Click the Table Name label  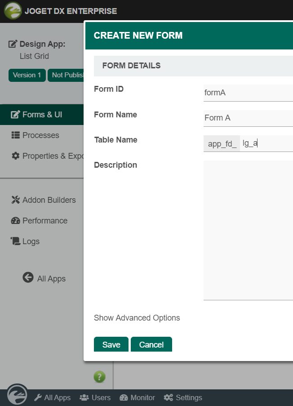click(115, 139)
